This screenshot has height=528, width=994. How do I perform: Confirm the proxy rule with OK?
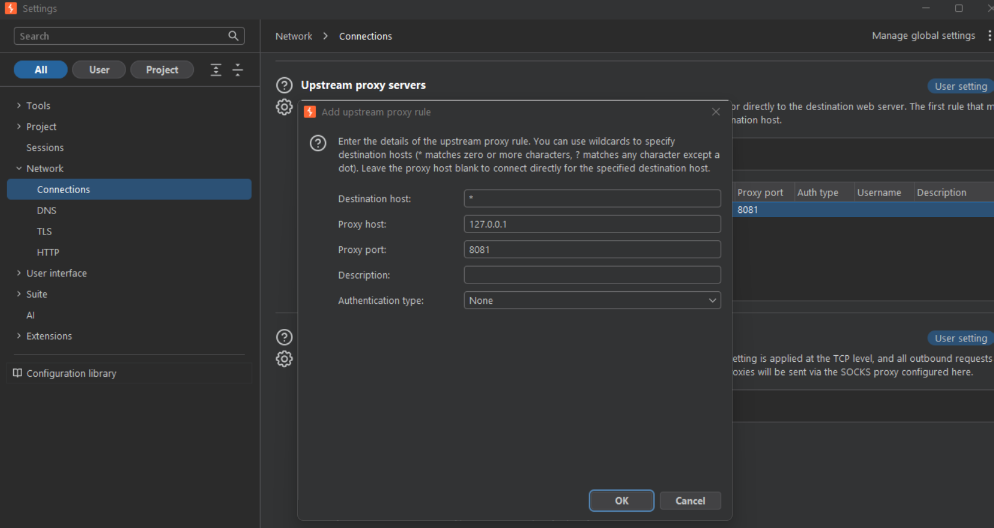tap(621, 500)
